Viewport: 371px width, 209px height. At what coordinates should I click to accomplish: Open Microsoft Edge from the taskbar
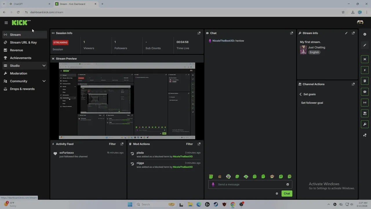click(x=199, y=204)
